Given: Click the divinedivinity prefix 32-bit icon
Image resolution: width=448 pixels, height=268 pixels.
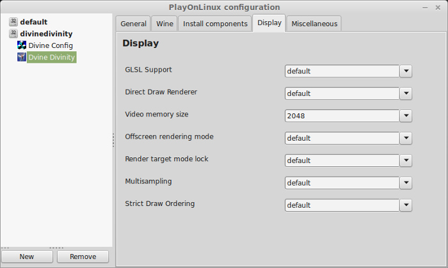Looking at the screenshot, I should click(x=13, y=33).
